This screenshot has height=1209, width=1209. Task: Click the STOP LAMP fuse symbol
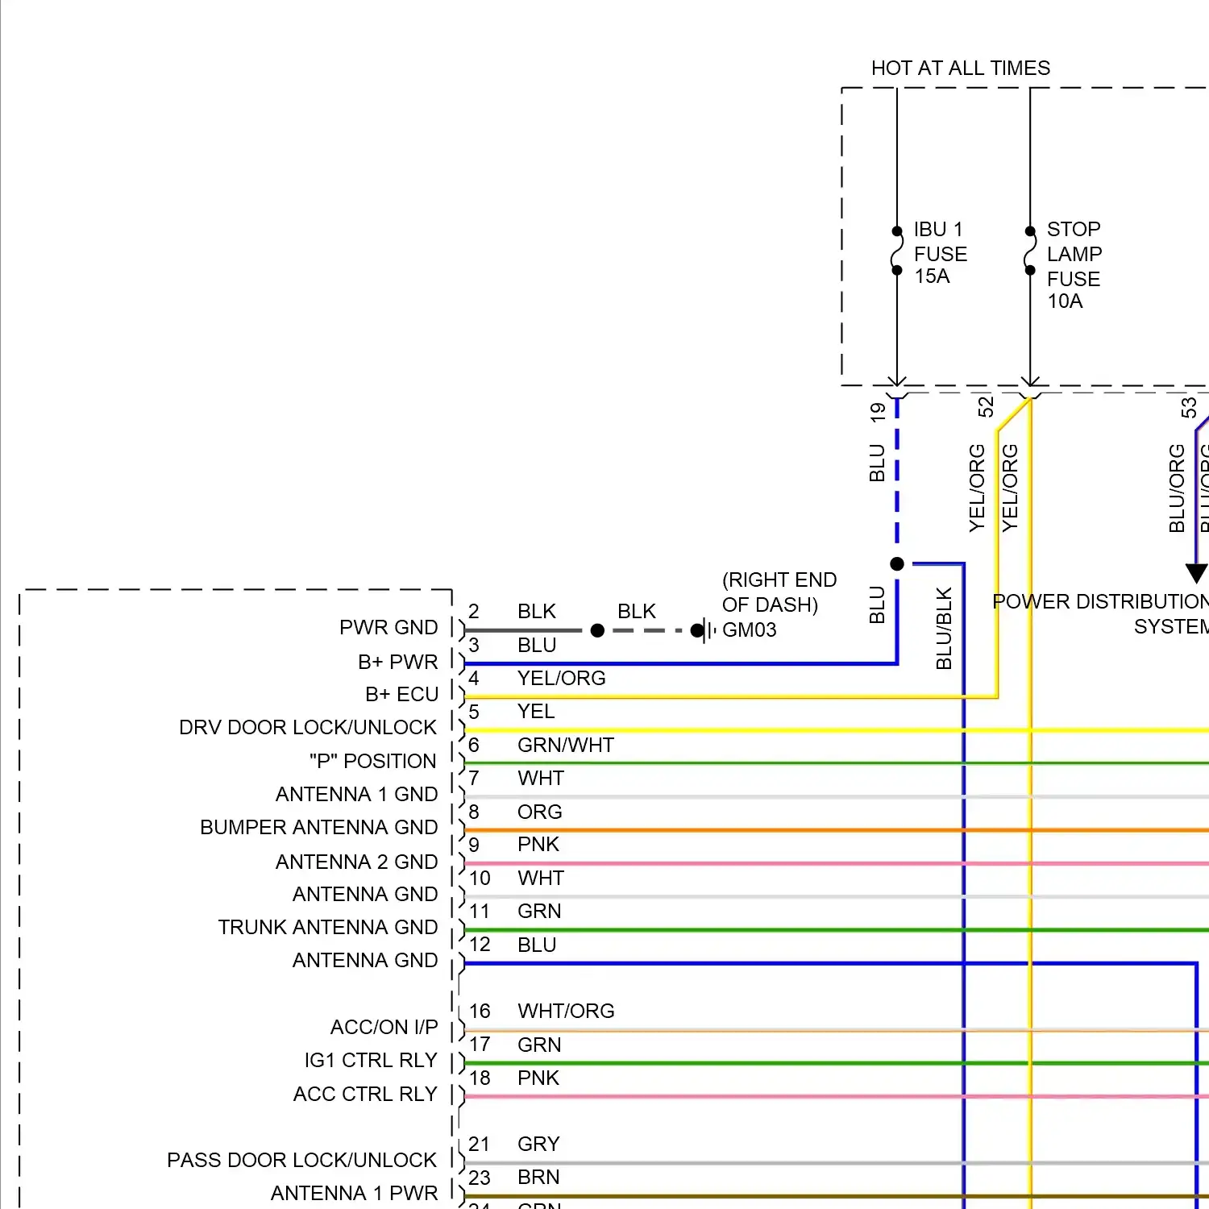coord(1029,251)
